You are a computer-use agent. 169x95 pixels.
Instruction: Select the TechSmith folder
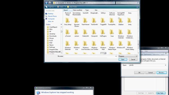pyautogui.click(x=94, y=22)
